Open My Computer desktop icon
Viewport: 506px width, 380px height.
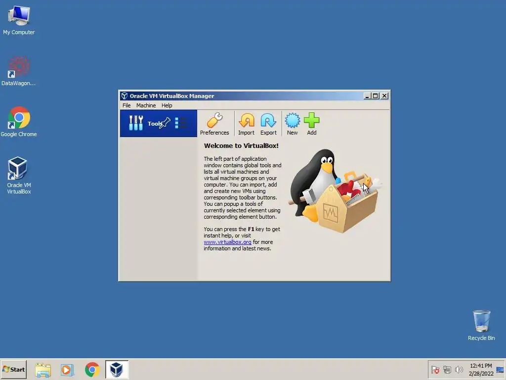pyautogui.click(x=19, y=20)
